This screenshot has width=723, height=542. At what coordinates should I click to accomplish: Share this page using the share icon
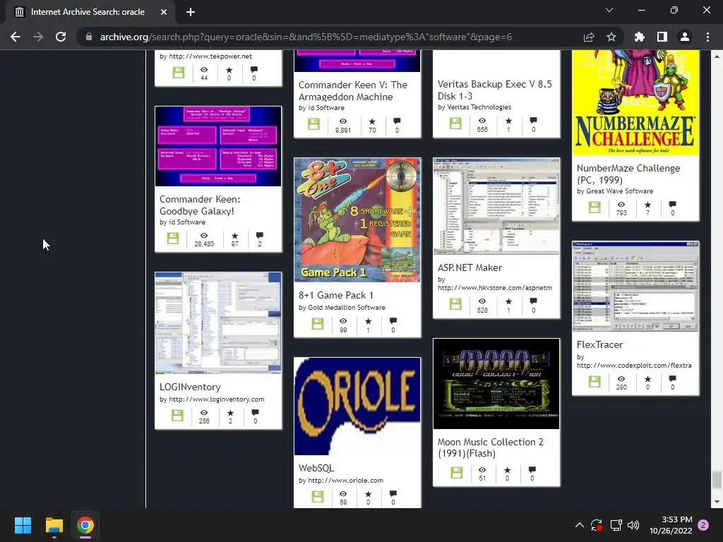tap(589, 37)
